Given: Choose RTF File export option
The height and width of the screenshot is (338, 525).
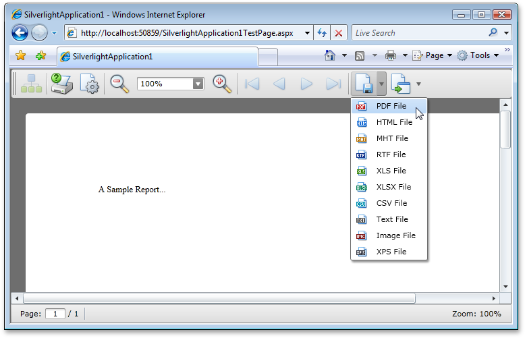Looking at the screenshot, I should coord(389,154).
